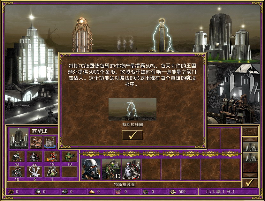
Task: Select dark mech creature icon count 10
Action: (17, 172)
